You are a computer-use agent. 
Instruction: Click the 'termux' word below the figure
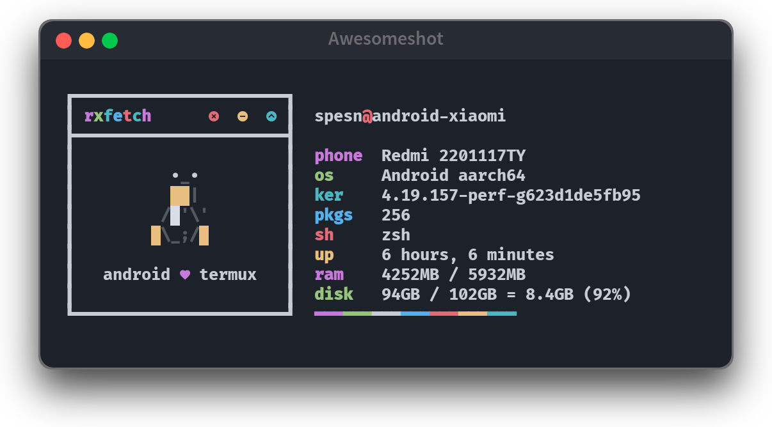coord(228,275)
